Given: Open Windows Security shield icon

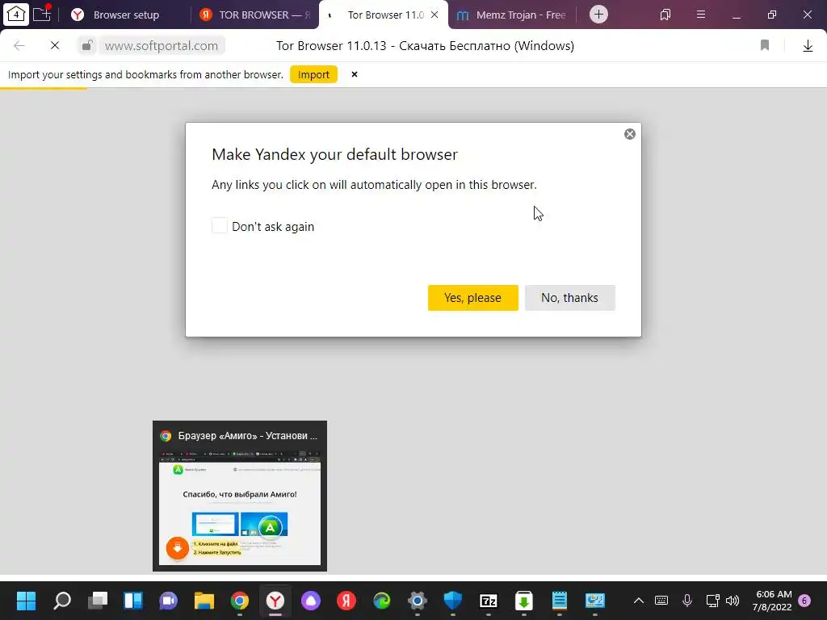Looking at the screenshot, I should coord(453,601).
